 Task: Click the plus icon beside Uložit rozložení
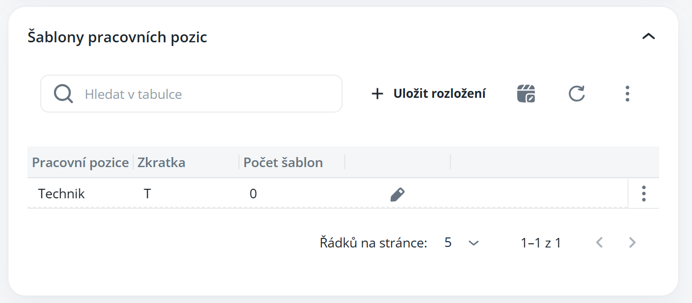point(377,94)
